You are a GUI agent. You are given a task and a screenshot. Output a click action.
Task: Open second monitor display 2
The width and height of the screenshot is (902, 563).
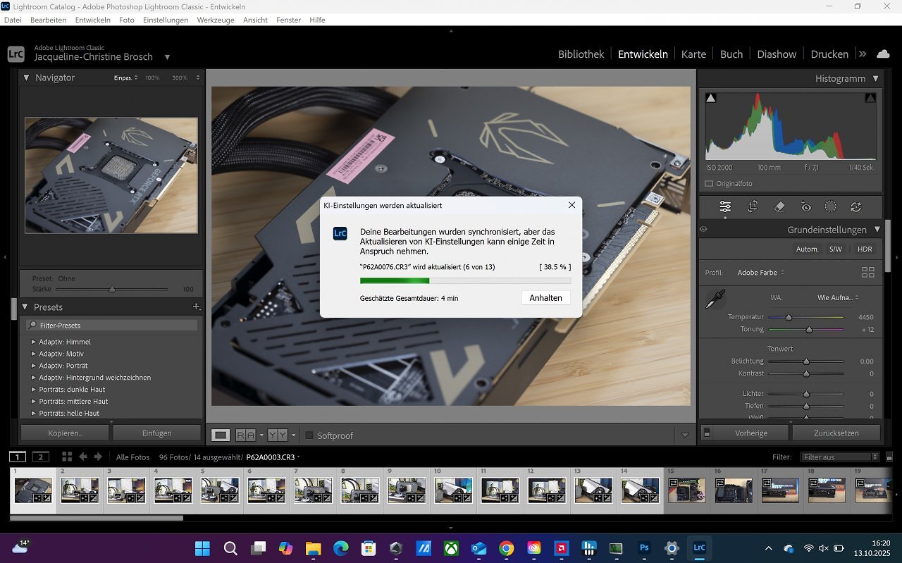point(41,457)
